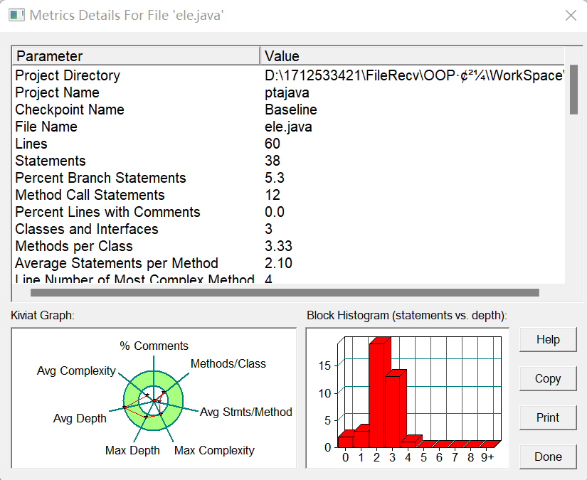
Task: Copy the metrics to clipboard
Action: tap(548, 378)
